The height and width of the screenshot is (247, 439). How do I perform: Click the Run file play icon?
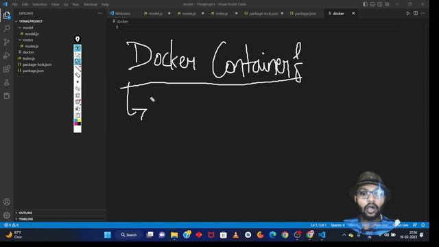[408, 14]
